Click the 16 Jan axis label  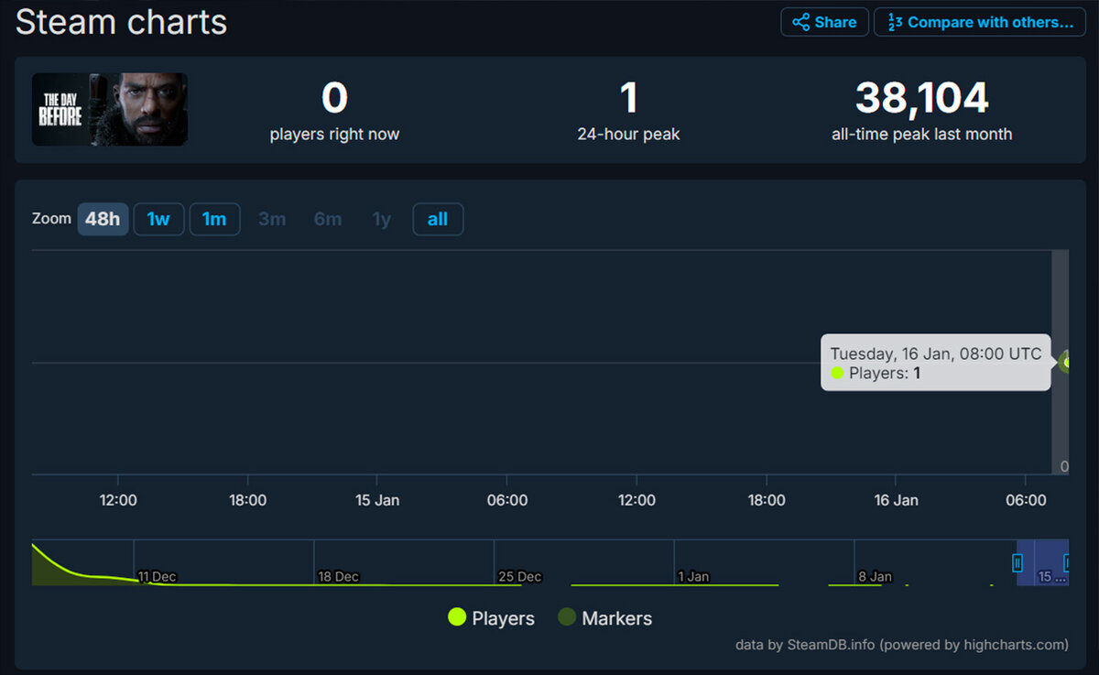896,500
